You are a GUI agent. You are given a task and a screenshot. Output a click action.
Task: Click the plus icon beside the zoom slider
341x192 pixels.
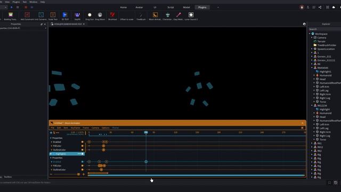84,174
